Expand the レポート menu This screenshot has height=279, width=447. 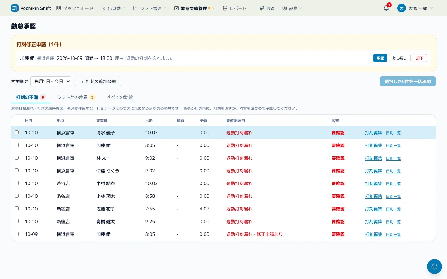point(237,8)
